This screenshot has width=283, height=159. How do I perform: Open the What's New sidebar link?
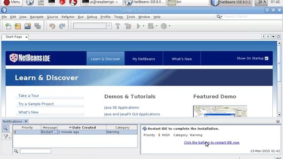(28, 112)
